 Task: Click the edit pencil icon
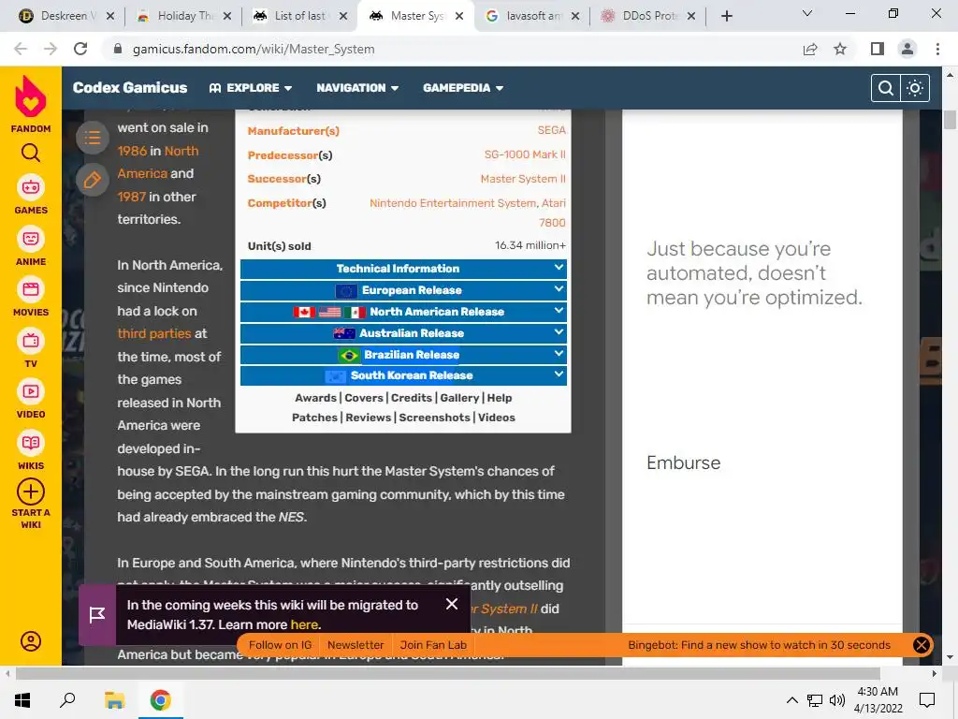(x=93, y=181)
